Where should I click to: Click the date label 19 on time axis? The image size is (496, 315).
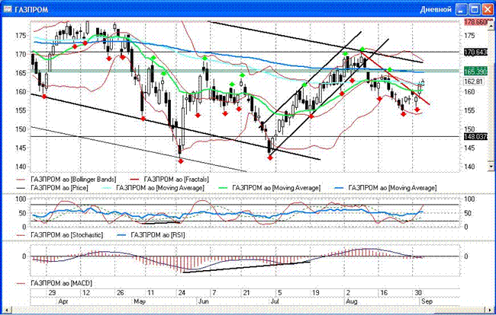tap(316, 293)
